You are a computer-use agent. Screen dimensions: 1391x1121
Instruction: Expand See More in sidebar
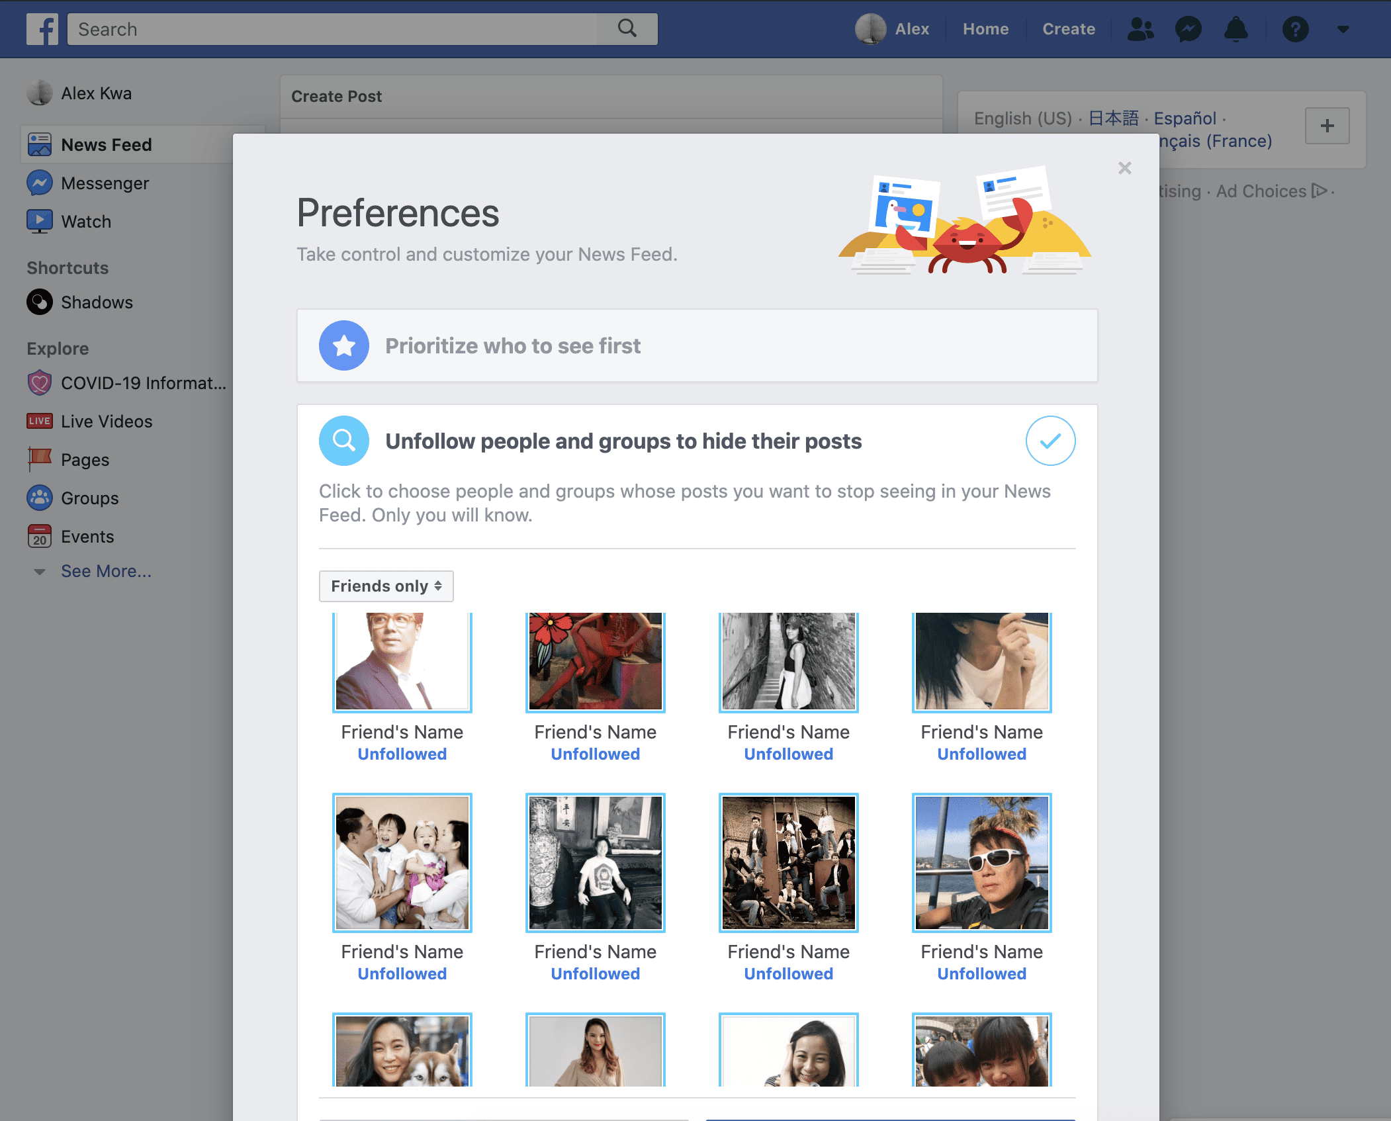click(106, 571)
